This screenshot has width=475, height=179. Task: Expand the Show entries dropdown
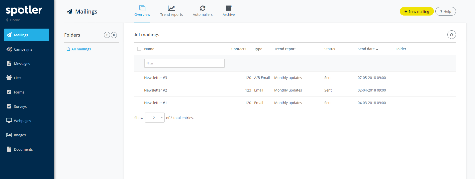click(155, 118)
